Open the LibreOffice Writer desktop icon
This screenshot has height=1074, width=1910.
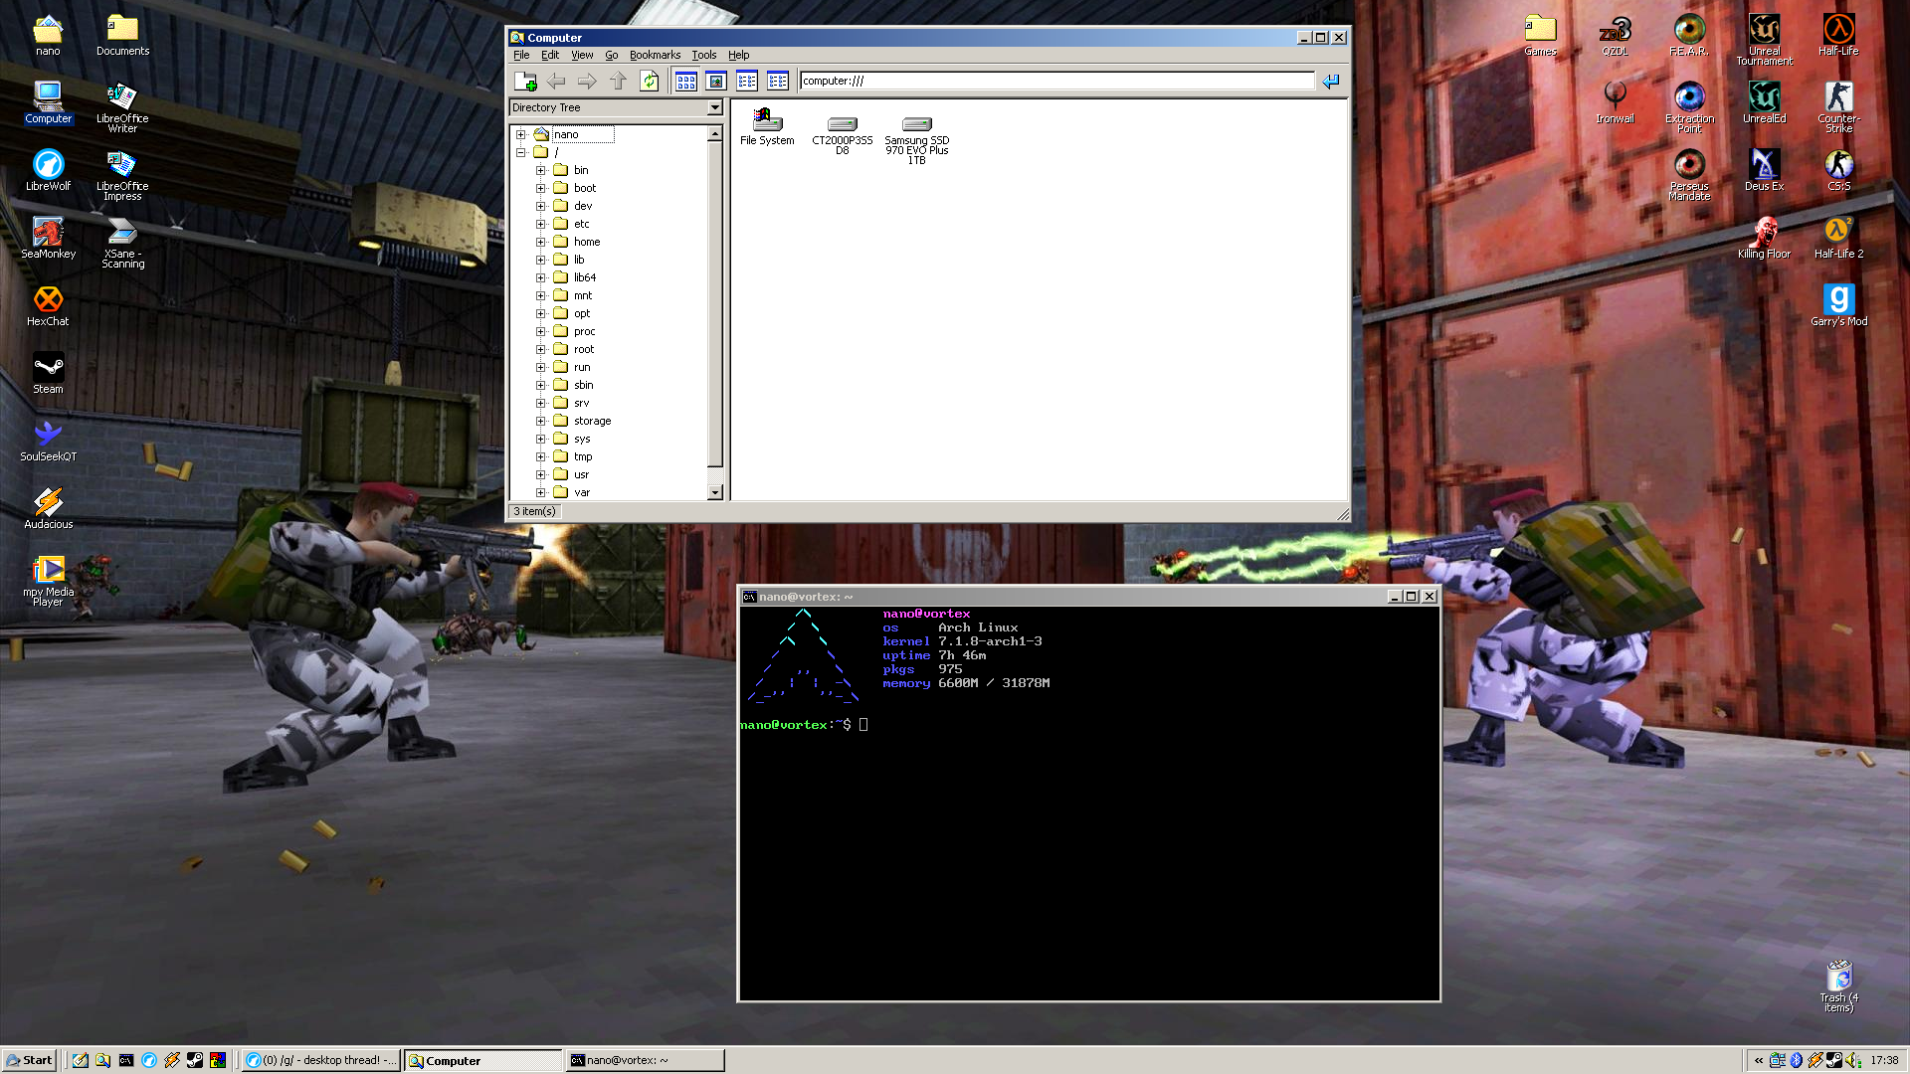click(122, 107)
